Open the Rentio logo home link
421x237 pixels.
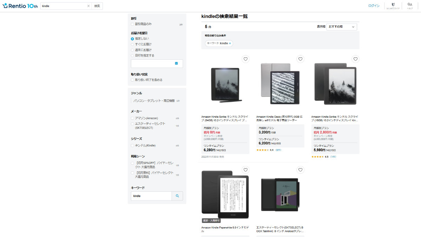(x=20, y=6)
